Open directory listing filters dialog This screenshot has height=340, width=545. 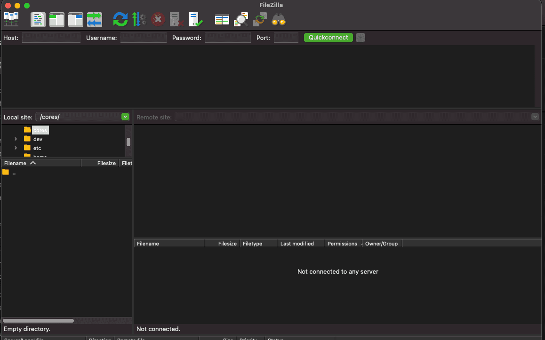click(222, 19)
